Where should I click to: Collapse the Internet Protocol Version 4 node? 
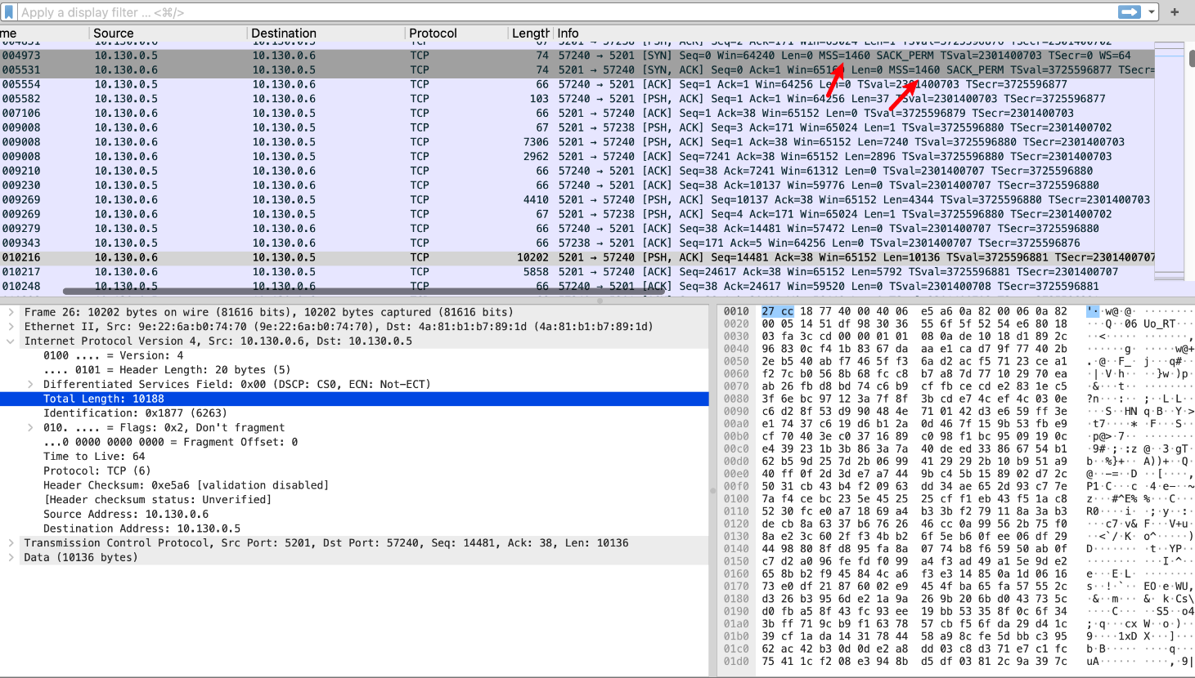pyautogui.click(x=11, y=341)
